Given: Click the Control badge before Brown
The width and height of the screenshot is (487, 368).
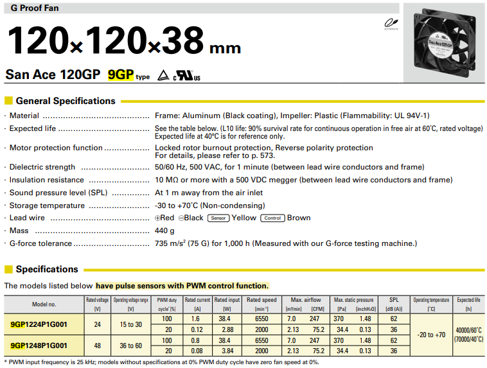Looking at the screenshot, I should (x=272, y=218).
